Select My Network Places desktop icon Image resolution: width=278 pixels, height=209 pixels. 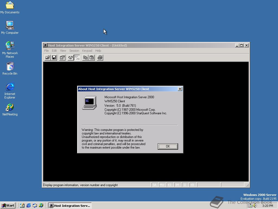click(10, 50)
